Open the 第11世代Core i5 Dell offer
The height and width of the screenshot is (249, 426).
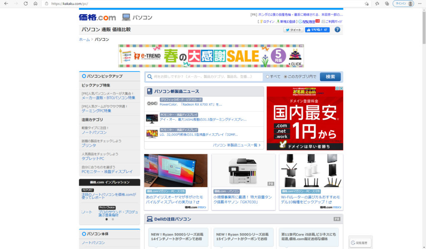coord(309,237)
